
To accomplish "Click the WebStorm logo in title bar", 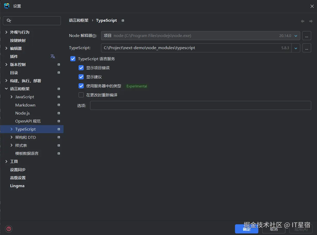I will [7, 6].
